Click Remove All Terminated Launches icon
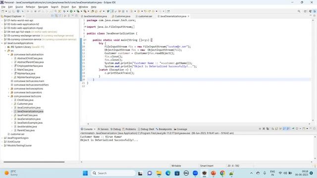317x178 pixels. click(x=267, y=129)
